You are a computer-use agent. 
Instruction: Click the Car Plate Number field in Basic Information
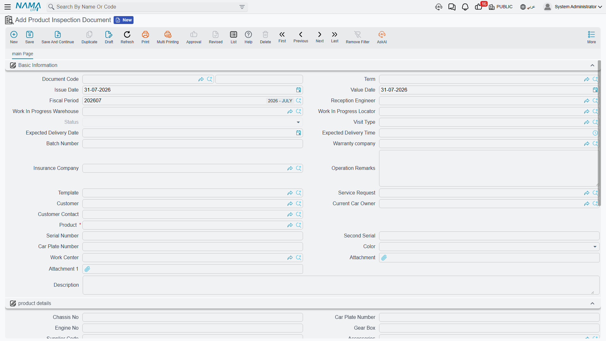193,247
